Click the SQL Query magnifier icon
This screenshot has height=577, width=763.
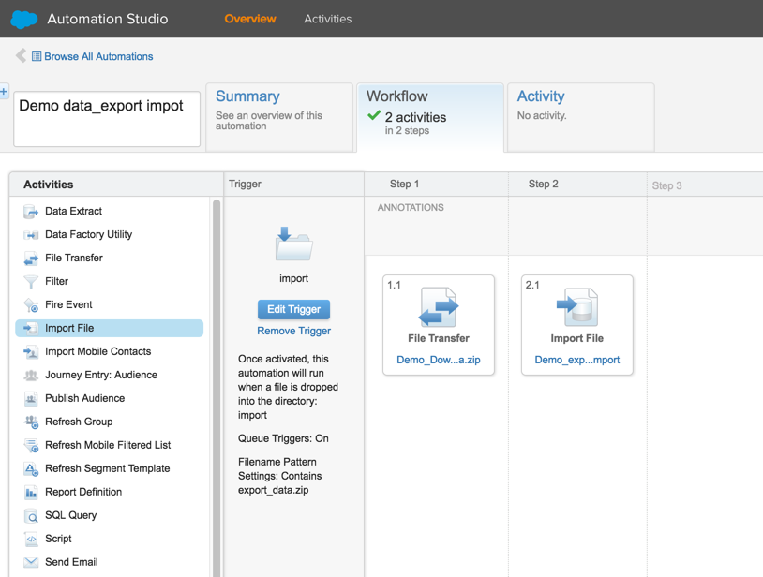[x=31, y=515]
